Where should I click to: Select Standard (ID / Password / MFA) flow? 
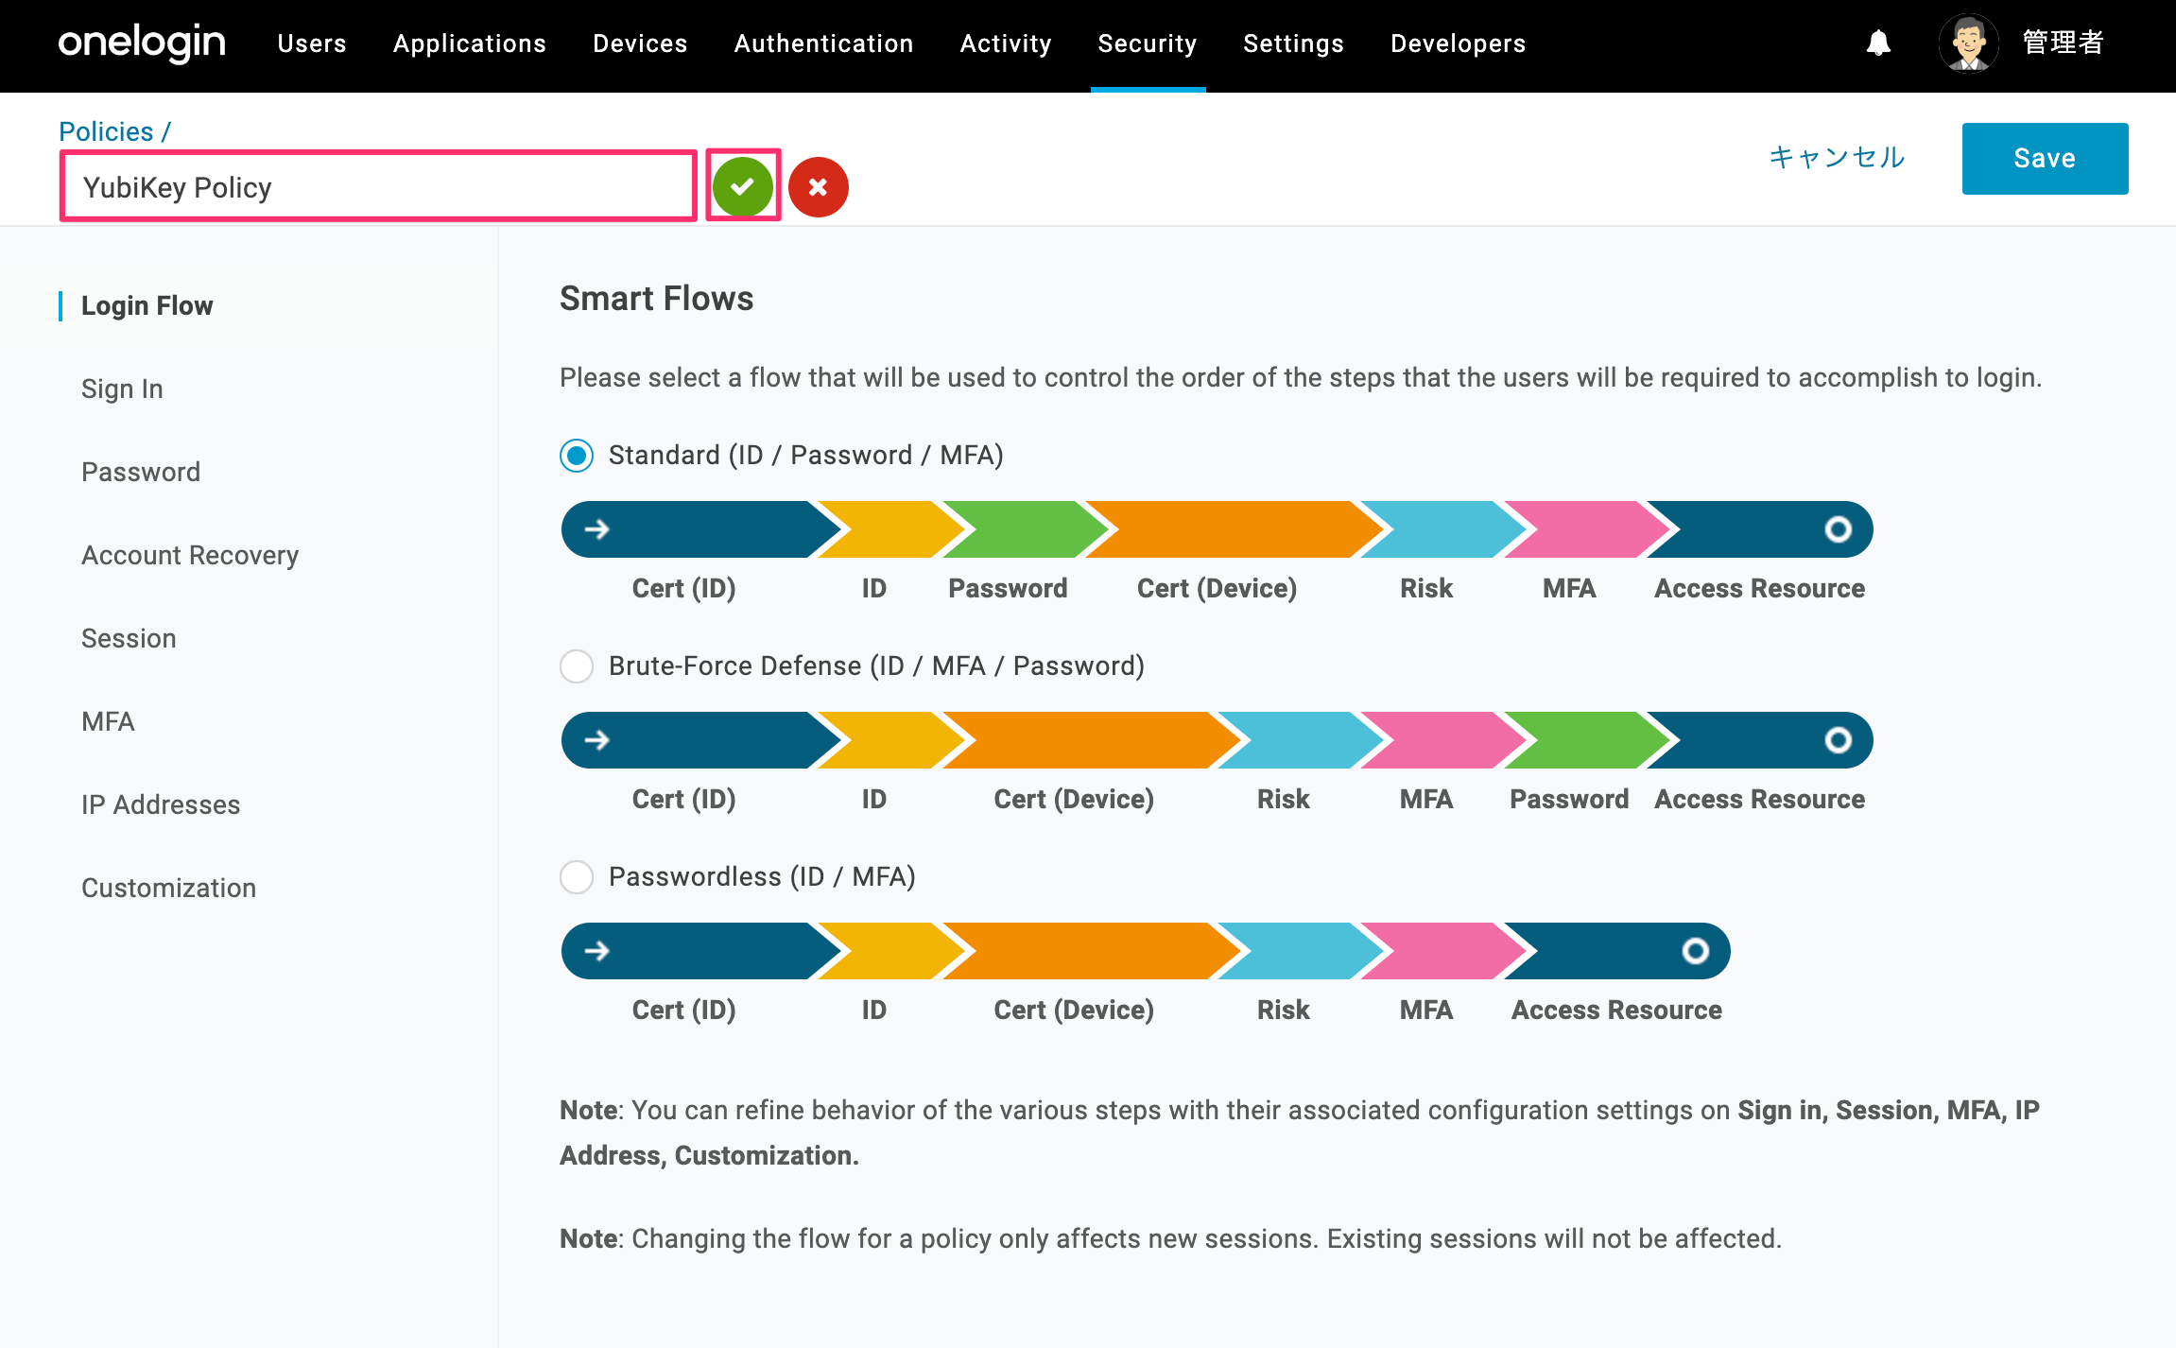(577, 456)
